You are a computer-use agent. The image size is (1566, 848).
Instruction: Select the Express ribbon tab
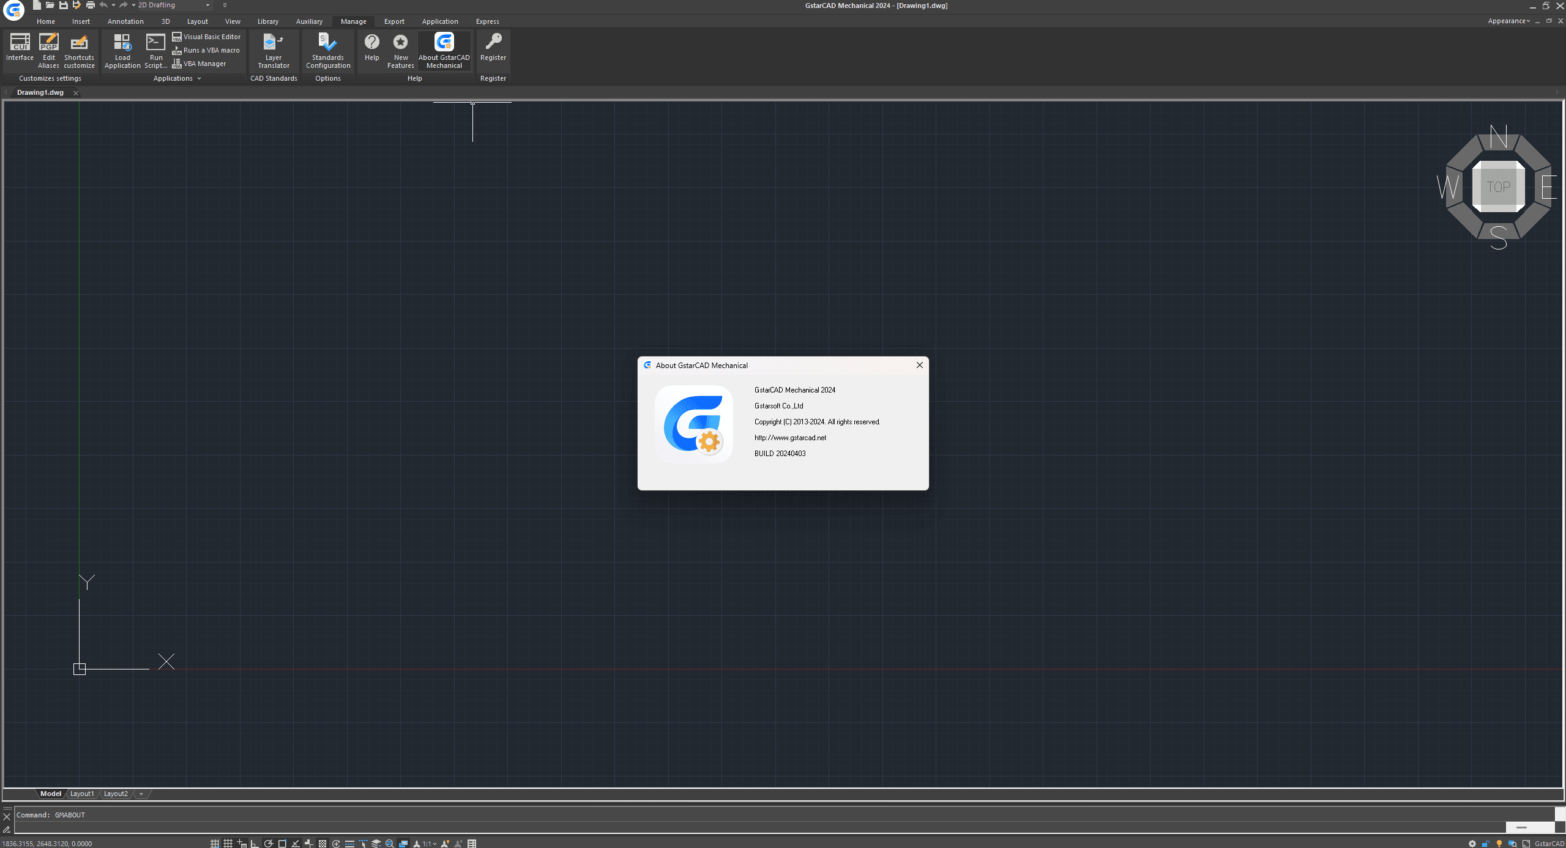487,21
